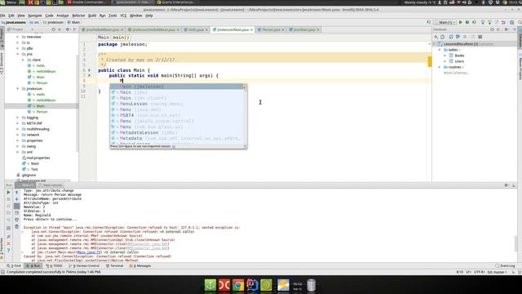Select HelloMBean under jmx client folder
Screen dimensions: 522x294
[46, 71]
